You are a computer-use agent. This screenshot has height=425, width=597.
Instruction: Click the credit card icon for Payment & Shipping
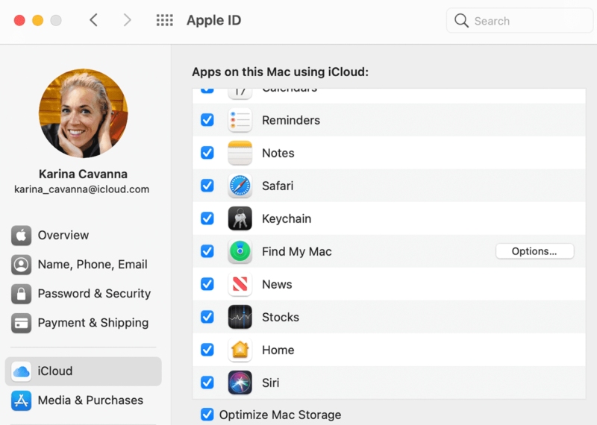22,323
